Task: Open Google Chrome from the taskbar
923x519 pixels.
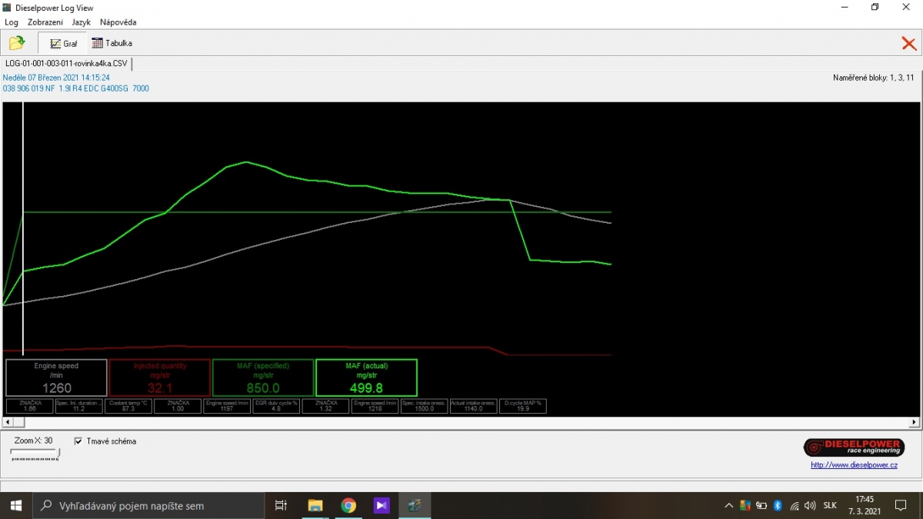Action: point(348,505)
